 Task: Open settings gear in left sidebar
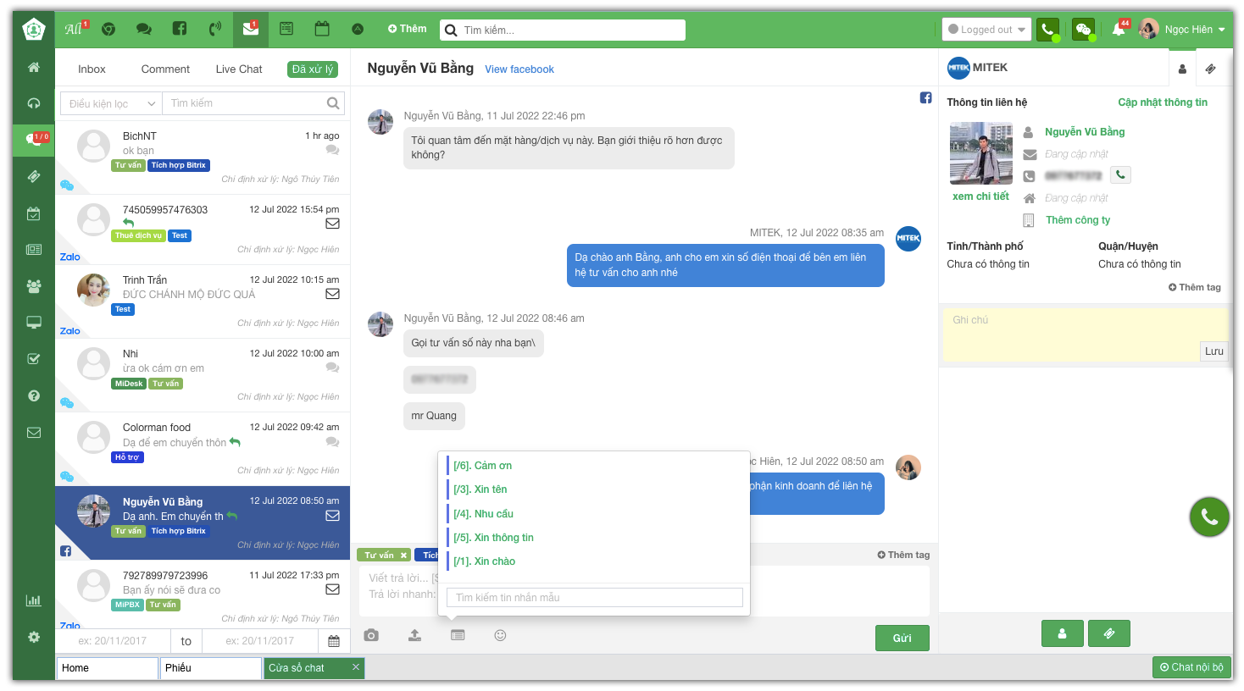34,637
